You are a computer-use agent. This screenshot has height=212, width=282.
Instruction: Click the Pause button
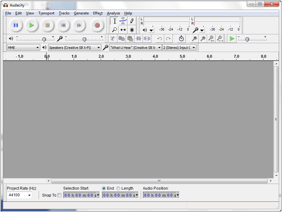tap(16, 25)
